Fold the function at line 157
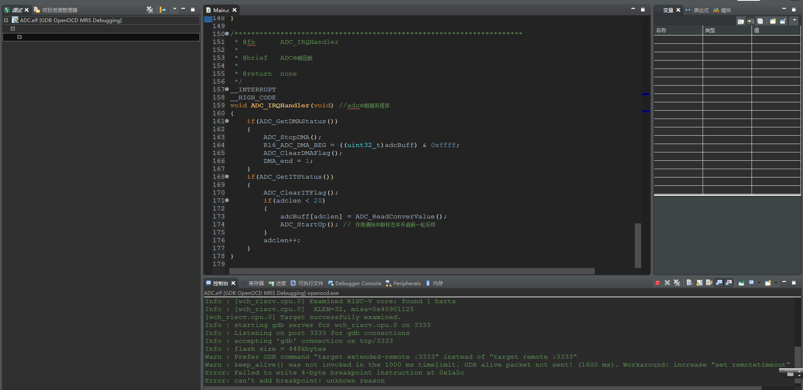Screen dimensions: 803x390 (227, 89)
